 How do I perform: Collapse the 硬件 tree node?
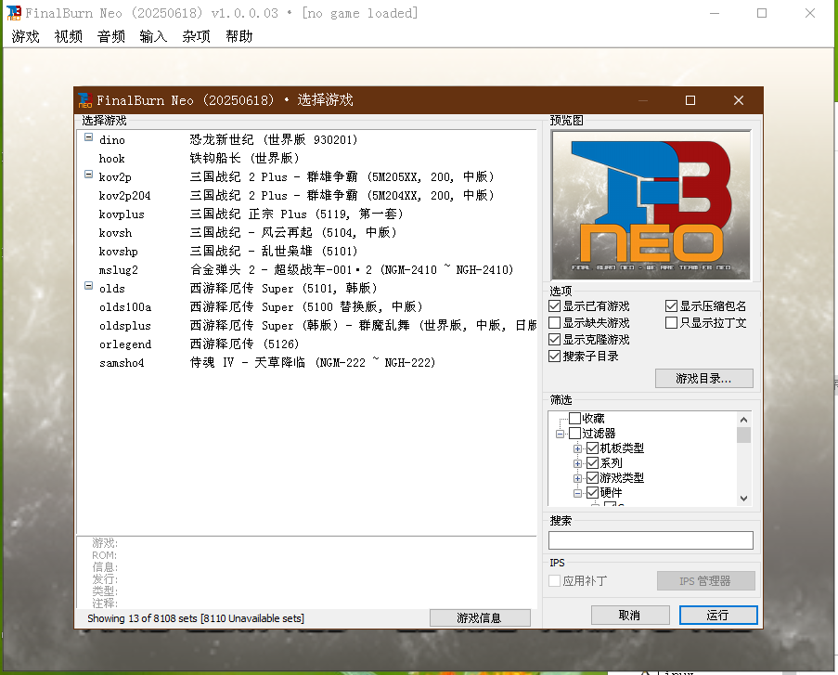pos(578,493)
